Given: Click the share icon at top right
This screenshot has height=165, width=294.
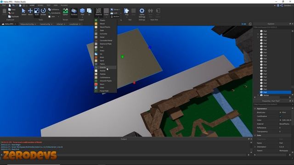Looking at the screenshot, I should click(282, 5).
